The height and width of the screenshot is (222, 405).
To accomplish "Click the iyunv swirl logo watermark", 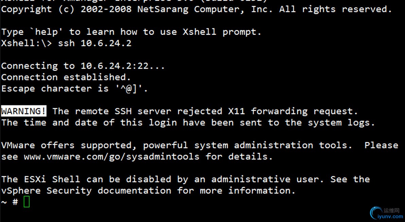I will (376, 213).
